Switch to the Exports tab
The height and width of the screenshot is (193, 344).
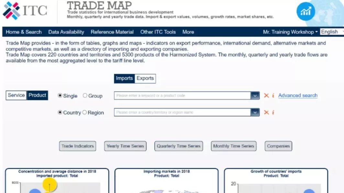(145, 78)
